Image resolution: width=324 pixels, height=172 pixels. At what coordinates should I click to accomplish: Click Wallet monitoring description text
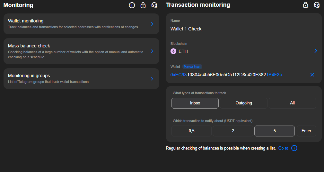73,27
